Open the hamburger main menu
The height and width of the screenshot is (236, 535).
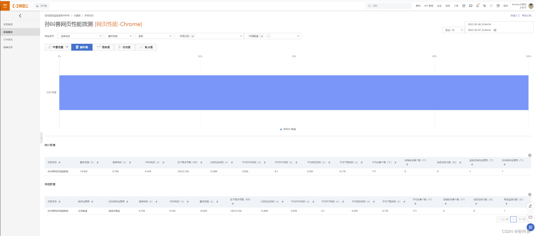click(5, 6)
